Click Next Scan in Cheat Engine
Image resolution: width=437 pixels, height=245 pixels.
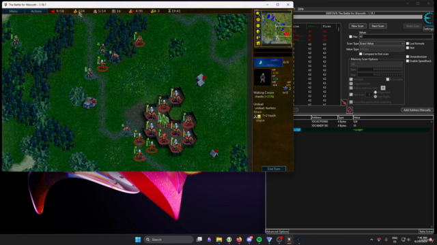coord(378,26)
